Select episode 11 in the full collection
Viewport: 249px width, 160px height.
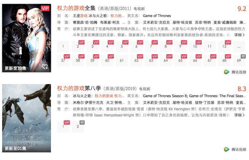pyautogui.click(x=210, y=46)
